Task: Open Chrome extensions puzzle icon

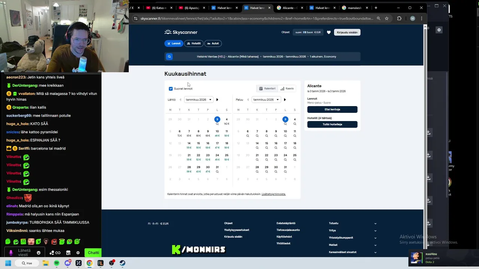Action: click(x=399, y=18)
